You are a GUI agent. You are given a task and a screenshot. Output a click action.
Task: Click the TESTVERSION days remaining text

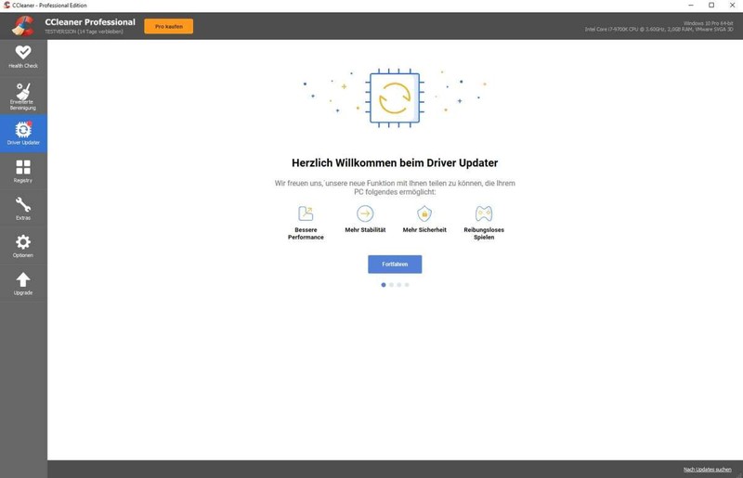coord(84,32)
